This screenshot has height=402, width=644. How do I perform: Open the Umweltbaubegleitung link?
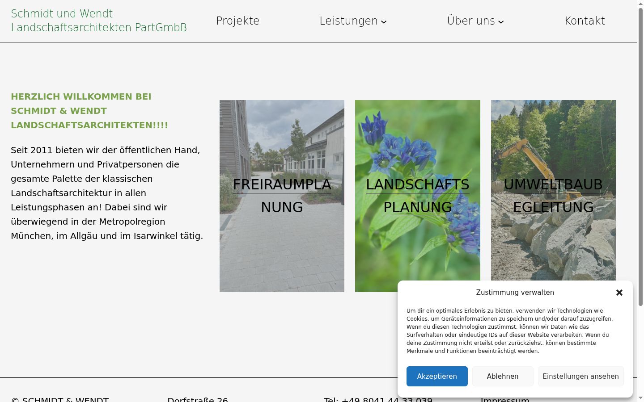pyautogui.click(x=553, y=196)
